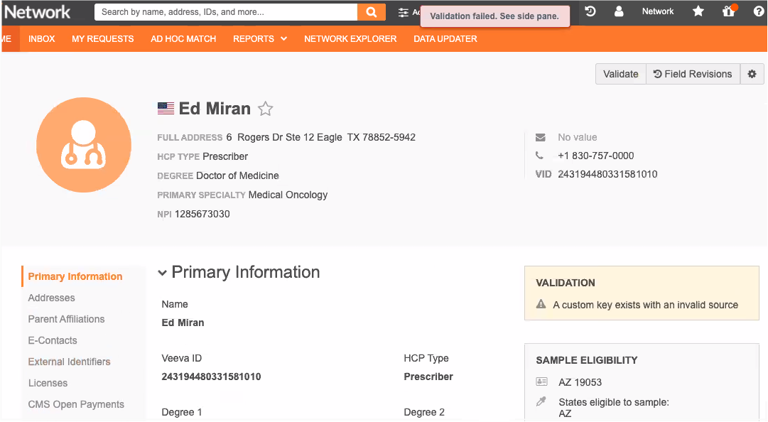Click the Validate button
The width and height of the screenshot is (768, 422).
620,74
